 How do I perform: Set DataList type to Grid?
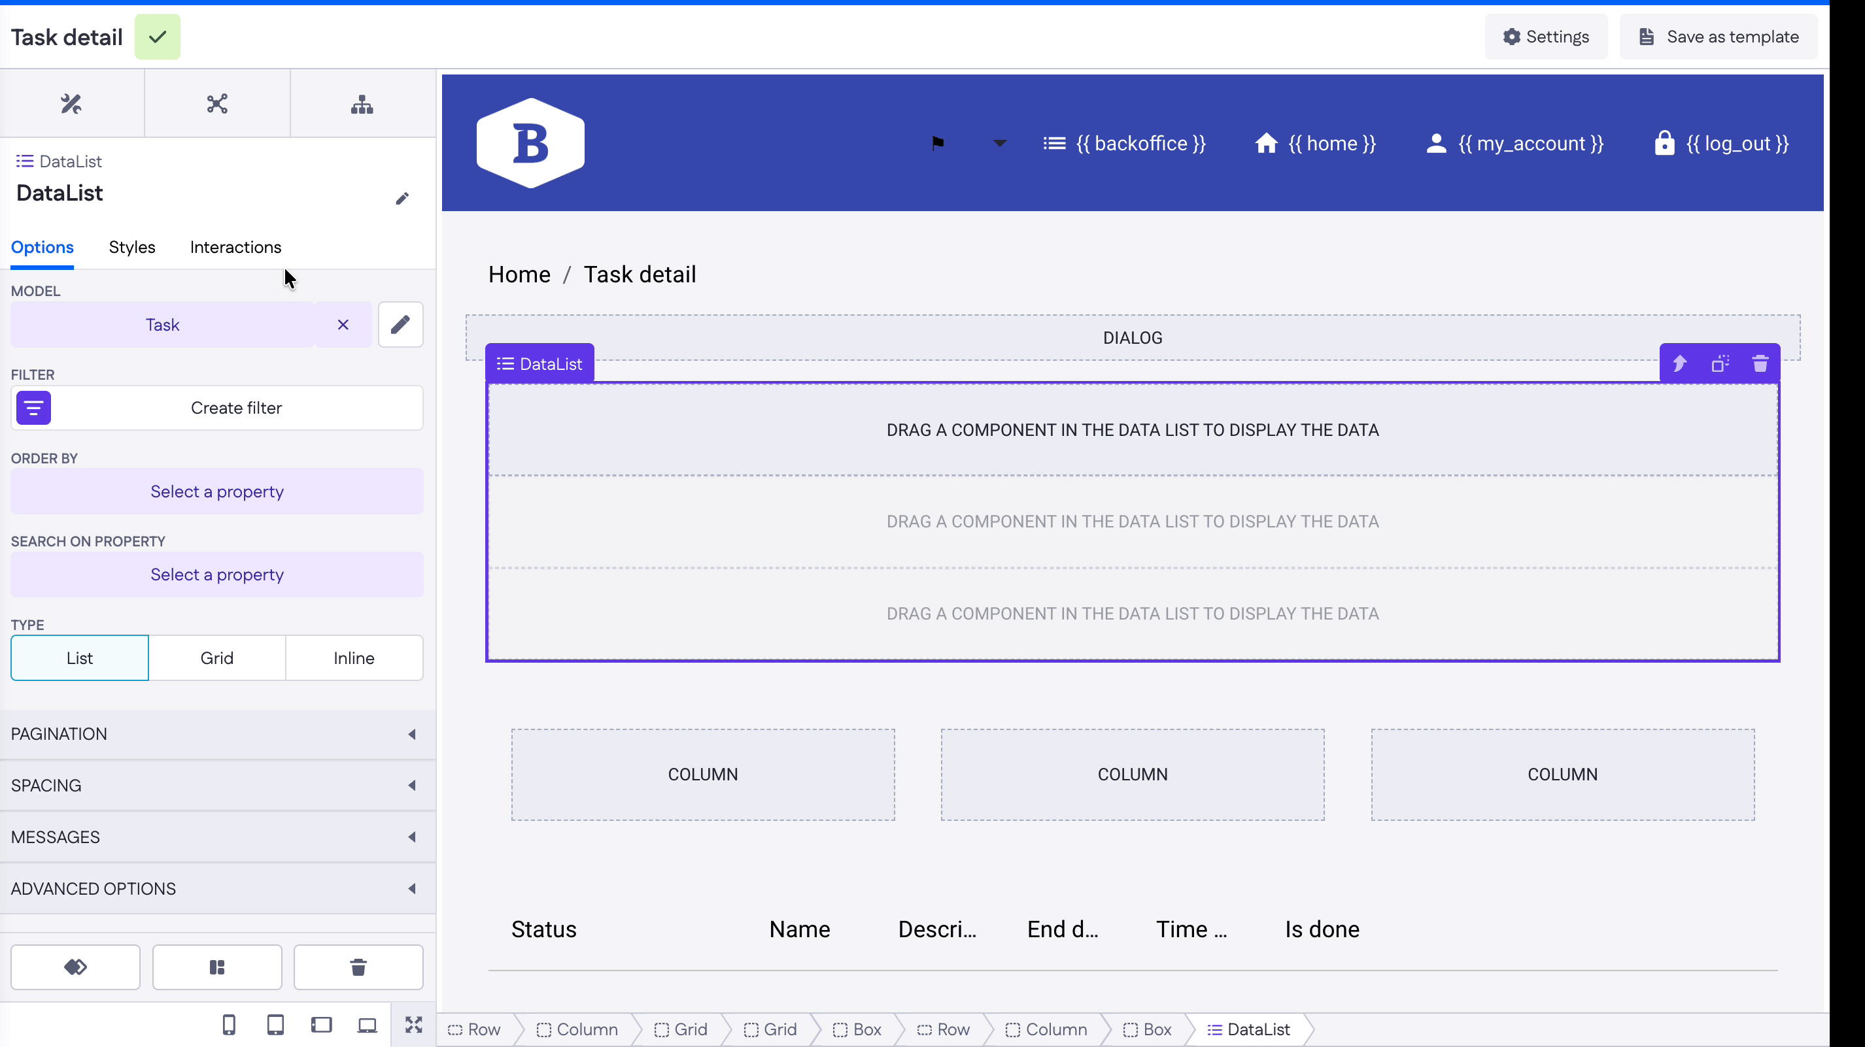216,657
